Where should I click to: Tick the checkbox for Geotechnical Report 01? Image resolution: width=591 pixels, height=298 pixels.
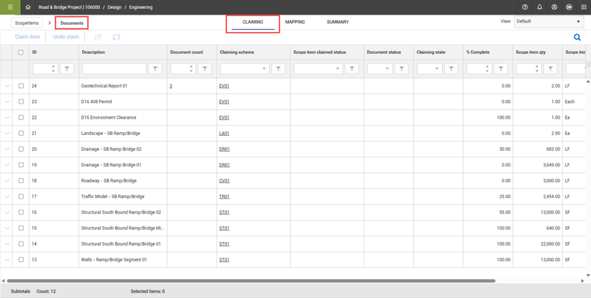(x=21, y=86)
